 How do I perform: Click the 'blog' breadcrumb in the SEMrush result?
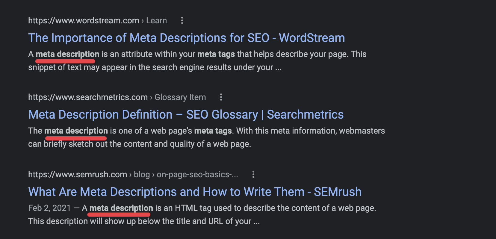coord(142,174)
